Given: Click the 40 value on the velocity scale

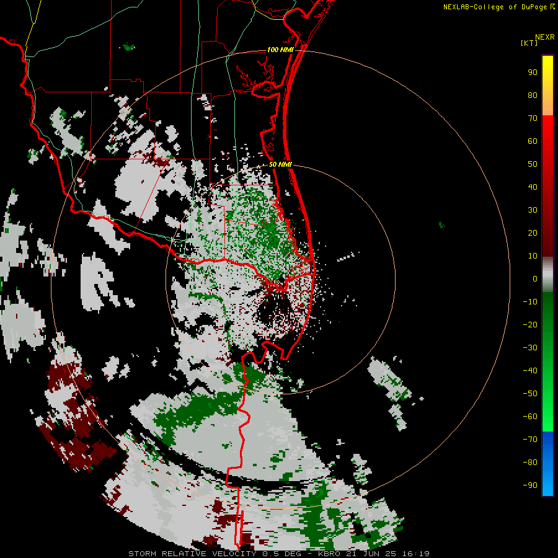Looking at the screenshot, I should [x=533, y=187].
